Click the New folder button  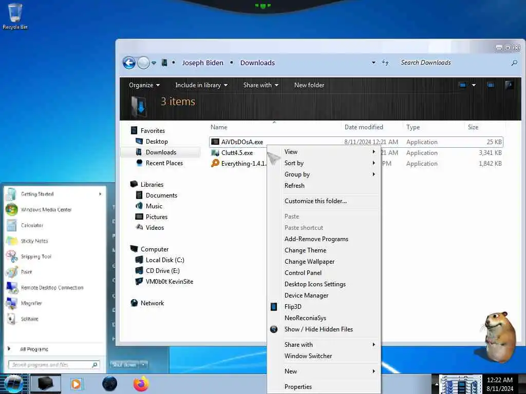(309, 85)
